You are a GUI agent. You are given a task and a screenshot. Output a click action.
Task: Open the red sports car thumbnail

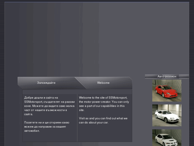click(167, 91)
